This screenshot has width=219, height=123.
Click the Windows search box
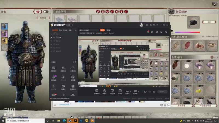pyautogui.click(x=25, y=121)
